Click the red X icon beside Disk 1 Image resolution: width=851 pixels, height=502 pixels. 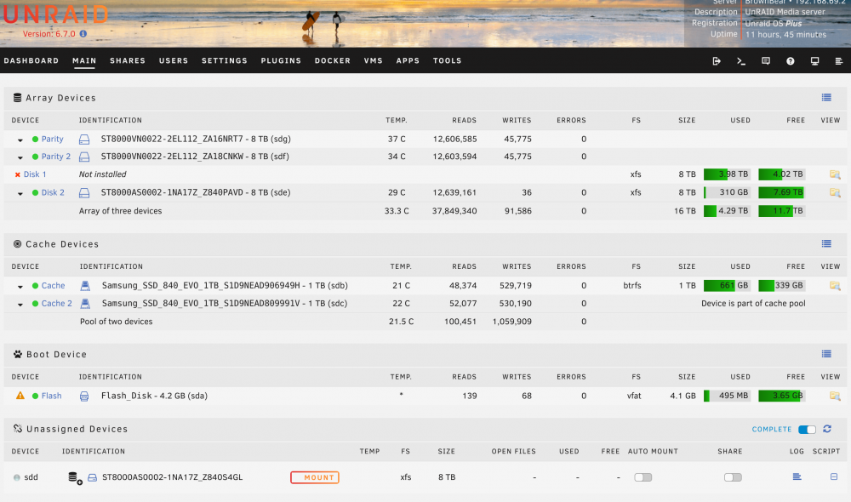(x=17, y=174)
